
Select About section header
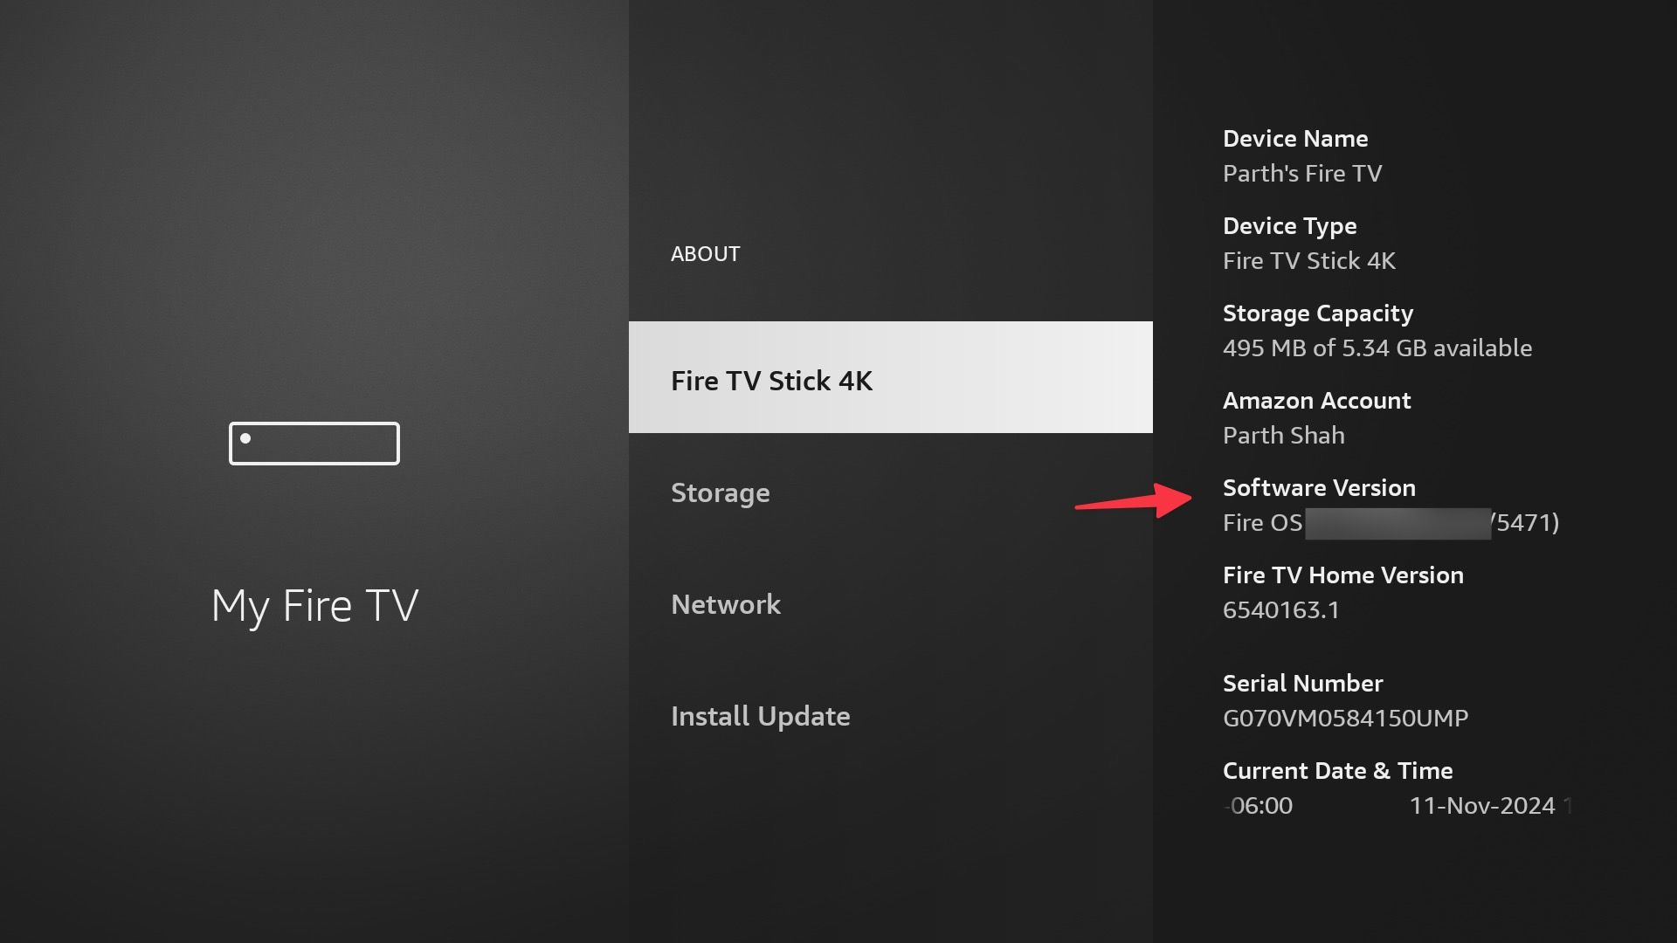click(x=705, y=253)
